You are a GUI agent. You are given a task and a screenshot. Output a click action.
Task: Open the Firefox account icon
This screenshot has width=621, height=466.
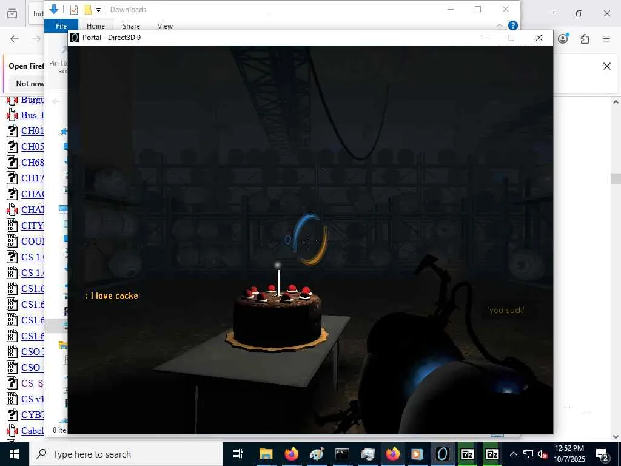(x=563, y=38)
